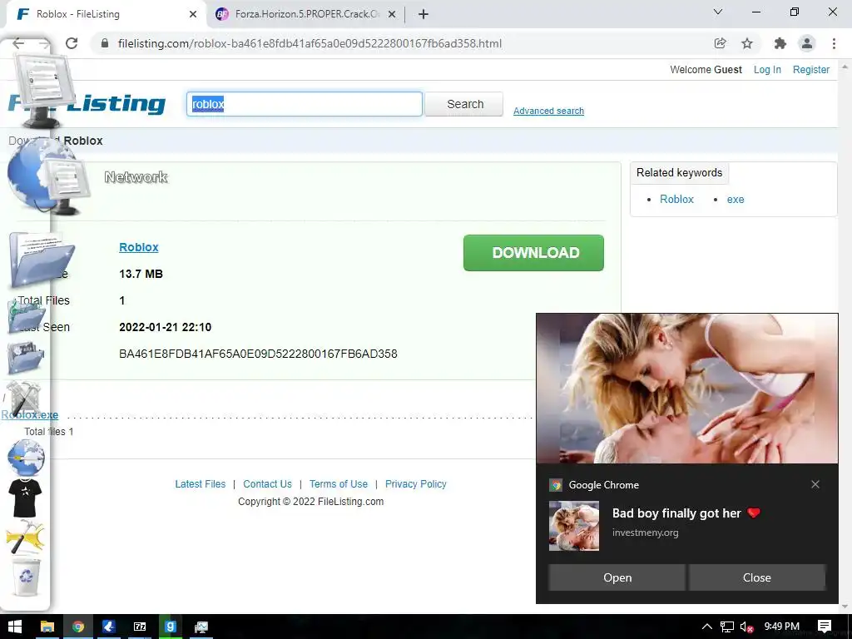The width and height of the screenshot is (852, 639).
Task: Click Close on the Chrome notification
Action: pyautogui.click(x=757, y=577)
